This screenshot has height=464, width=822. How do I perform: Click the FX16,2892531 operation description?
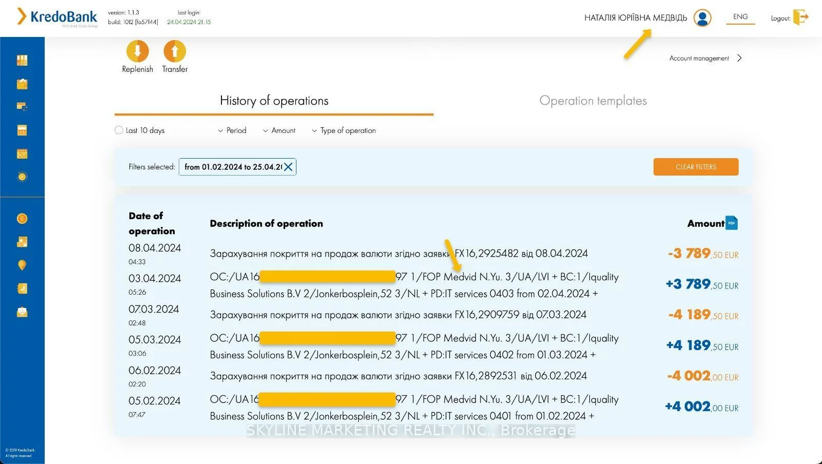(398, 376)
